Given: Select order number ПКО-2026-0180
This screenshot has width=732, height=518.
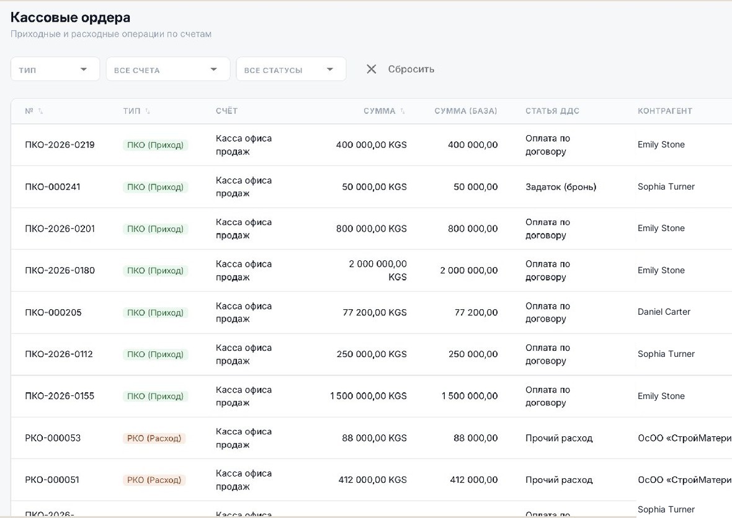Looking at the screenshot, I should click(60, 270).
